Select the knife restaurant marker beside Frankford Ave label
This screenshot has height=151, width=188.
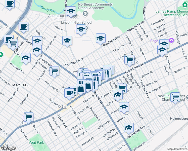pyautogui.click(x=108, y=74)
